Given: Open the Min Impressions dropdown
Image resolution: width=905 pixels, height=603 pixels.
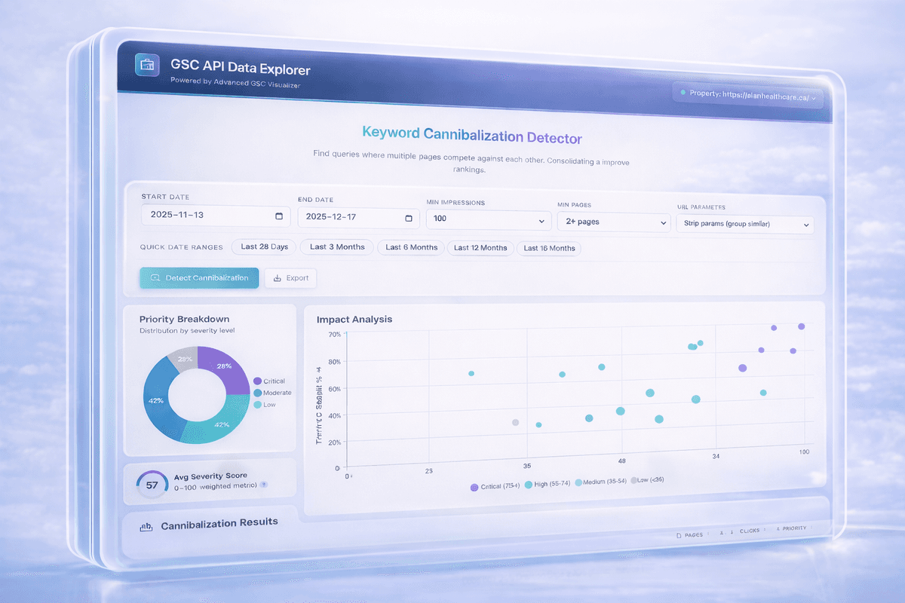Looking at the screenshot, I should tap(488, 220).
